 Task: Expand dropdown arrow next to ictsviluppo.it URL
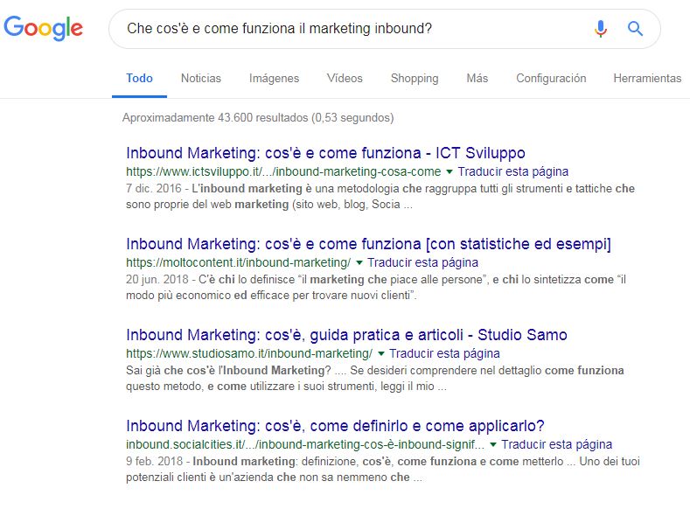click(x=450, y=171)
